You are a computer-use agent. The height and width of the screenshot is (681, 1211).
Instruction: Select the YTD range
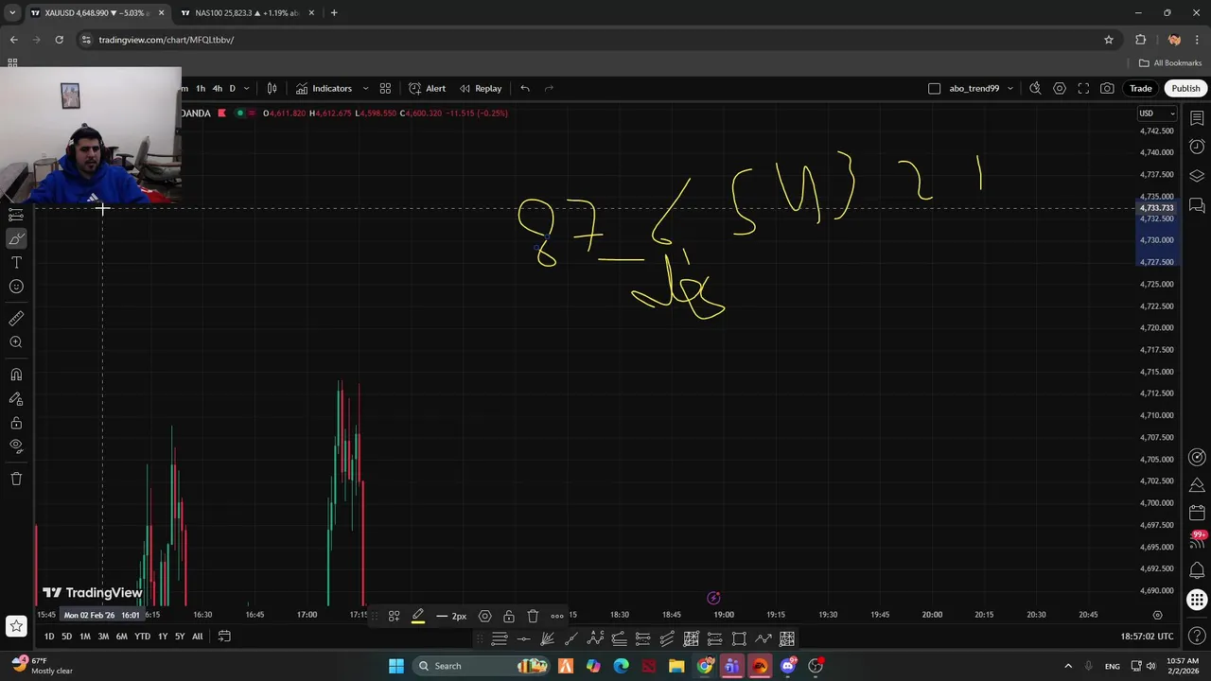pos(142,637)
